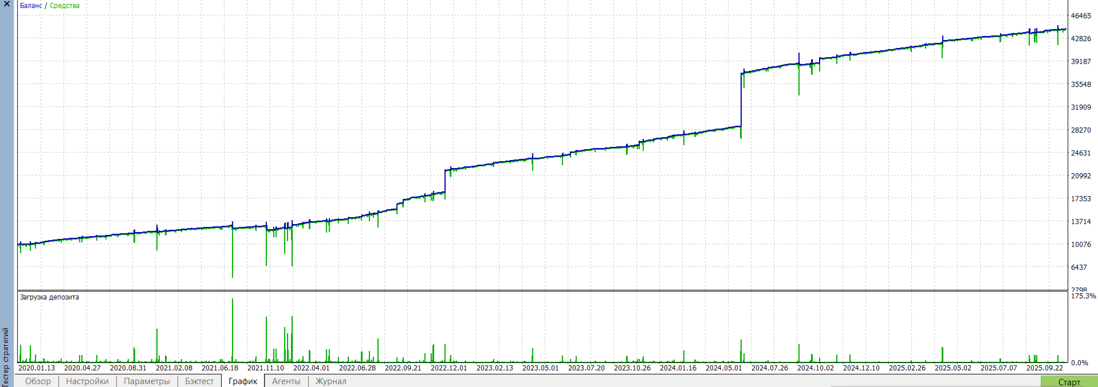Click the 2021.02.08 date label
The height and width of the screenshot is (387, 1098).
point(174,368)
